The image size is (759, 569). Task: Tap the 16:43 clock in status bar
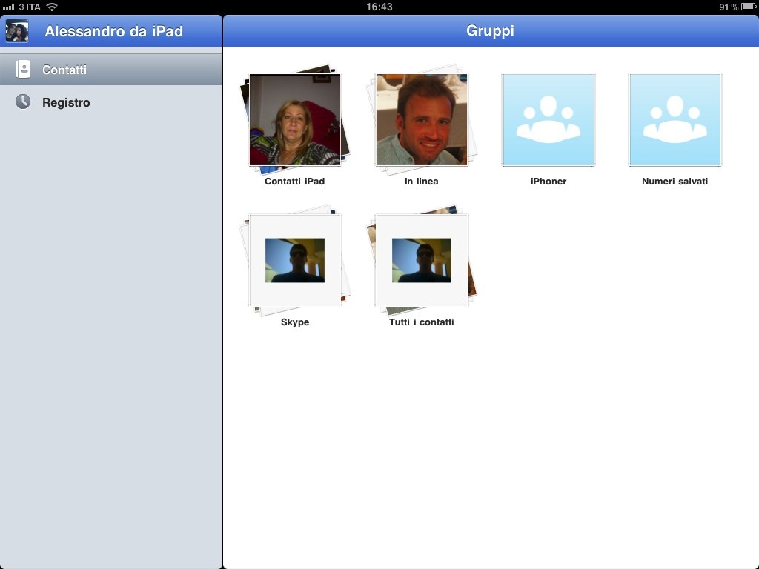379,7
